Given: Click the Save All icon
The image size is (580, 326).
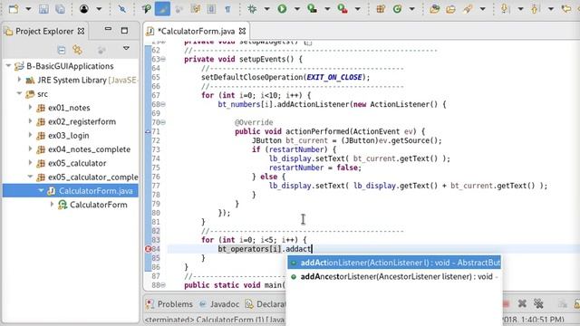Looking at the screenshot, I should (x=60, y=9).
